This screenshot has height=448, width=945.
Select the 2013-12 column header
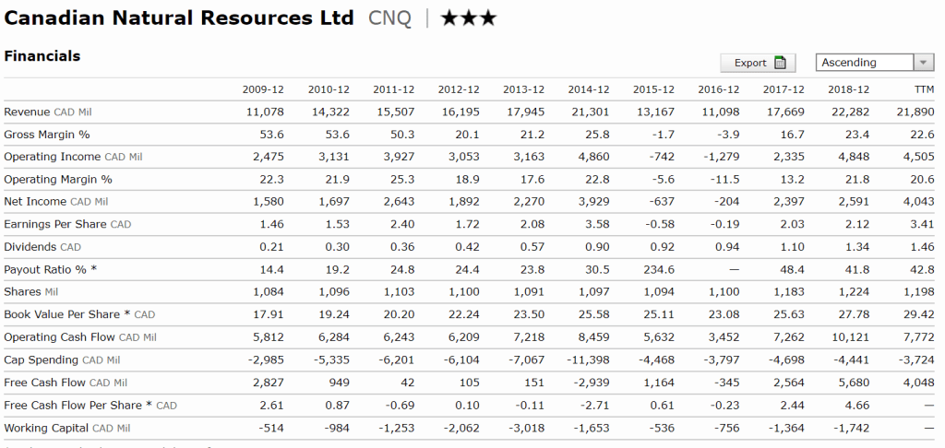point(524,89)
